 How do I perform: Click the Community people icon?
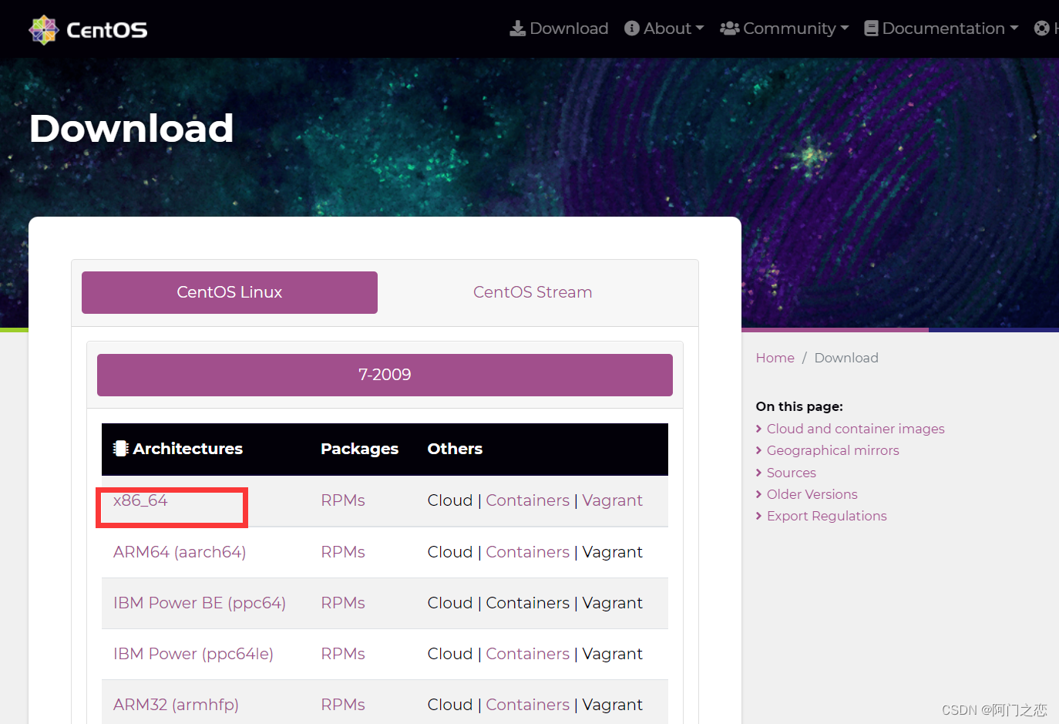(x=729, y=29)
